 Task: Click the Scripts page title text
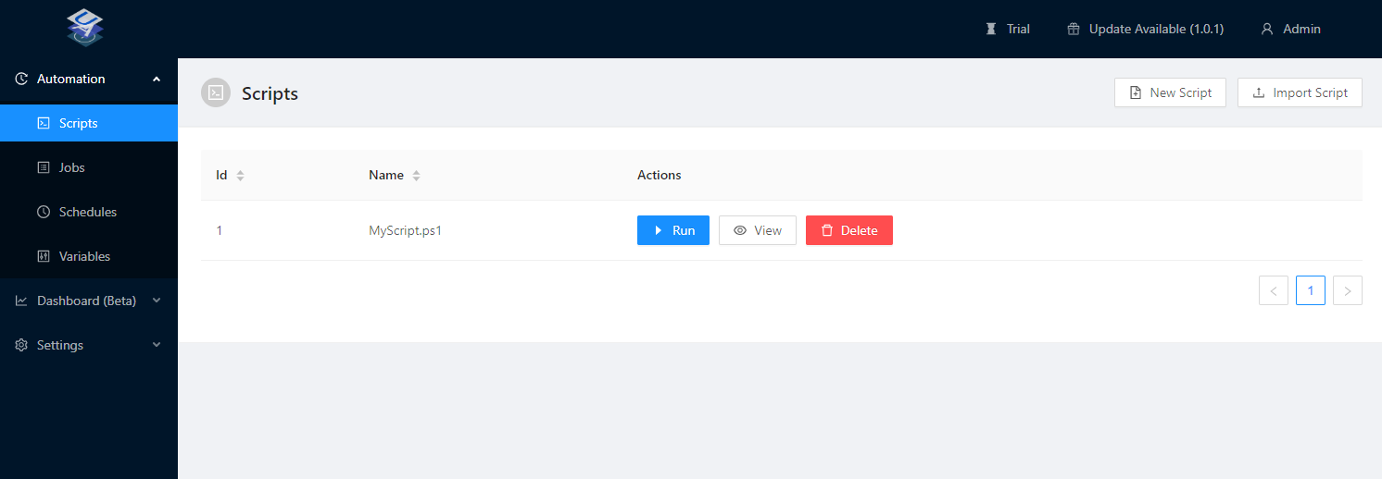pyautogui.click(x=270, y=93)
